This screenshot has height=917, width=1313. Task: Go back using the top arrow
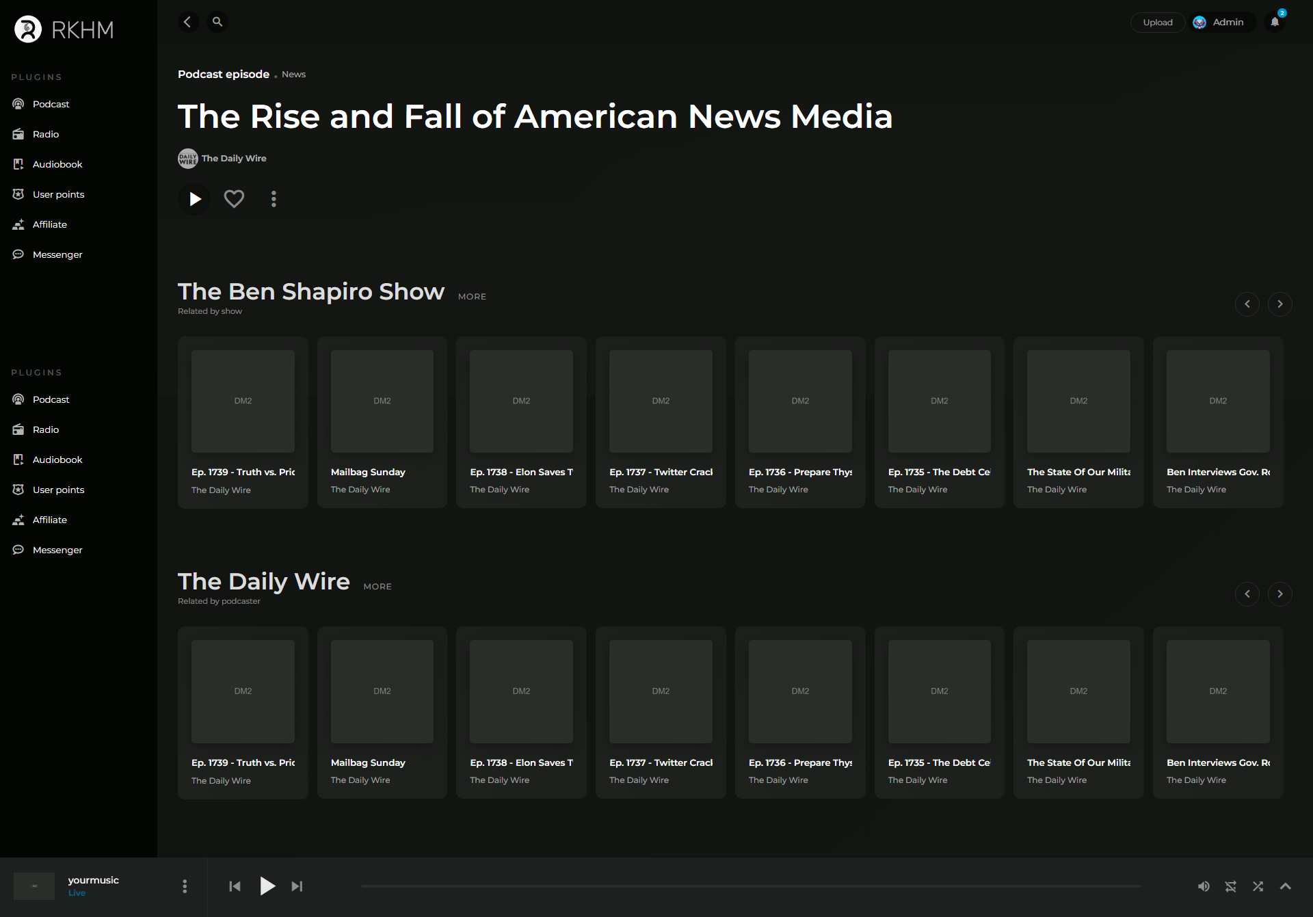(x=188, y=22)
